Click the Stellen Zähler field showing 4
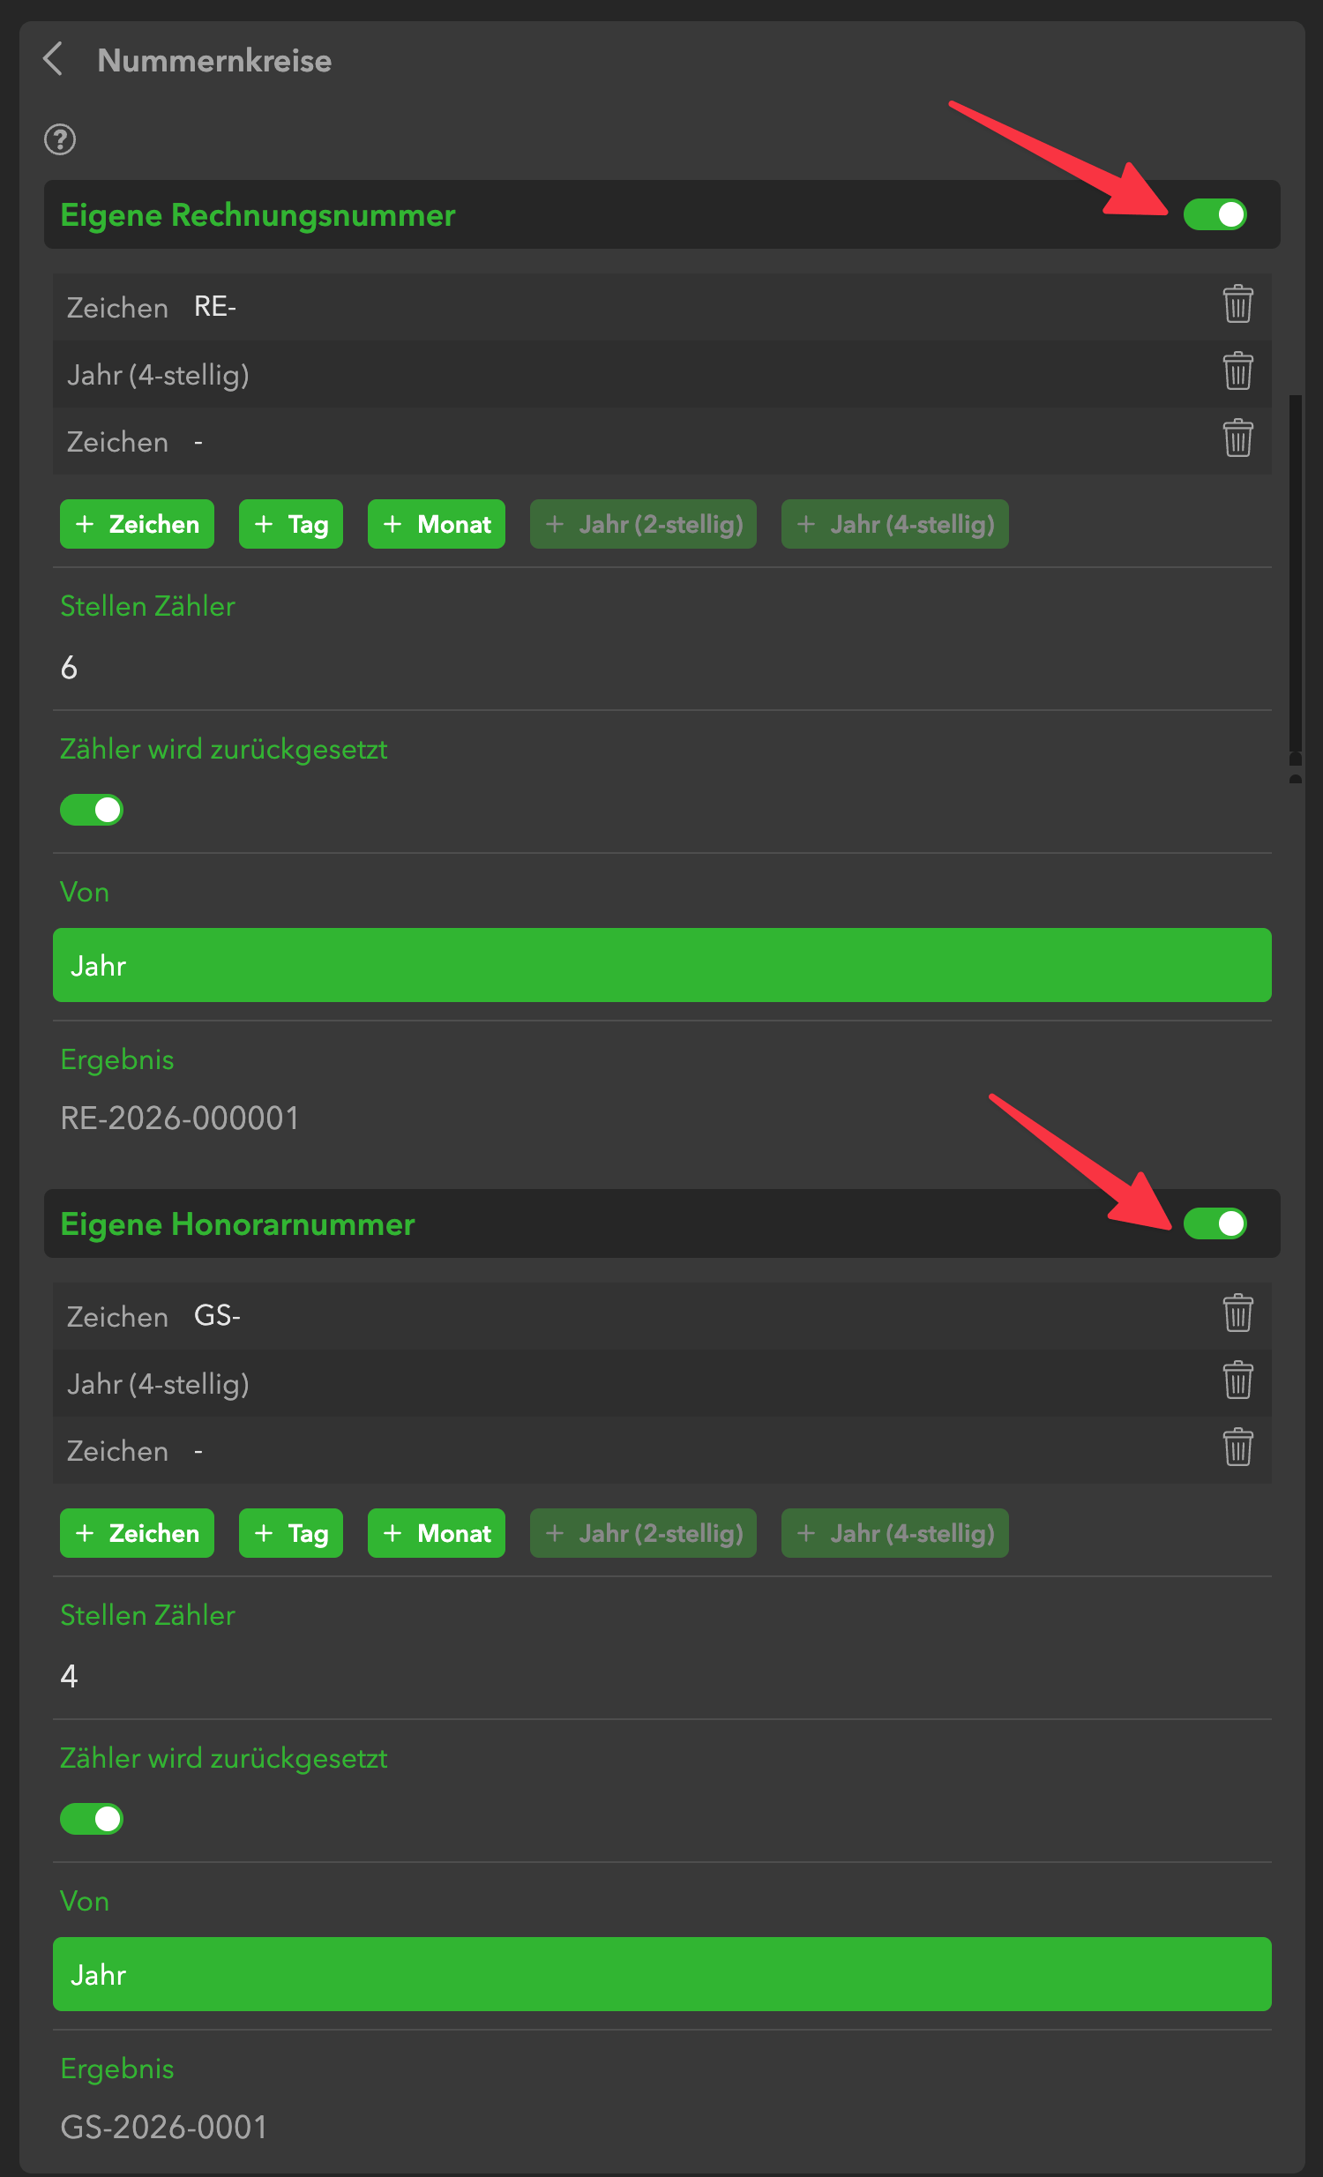 [x=661, y=1677]
